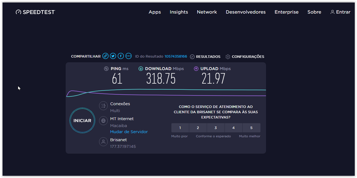
Task: Click the globe icon for MT Internet
Action: tap(104, 121)
